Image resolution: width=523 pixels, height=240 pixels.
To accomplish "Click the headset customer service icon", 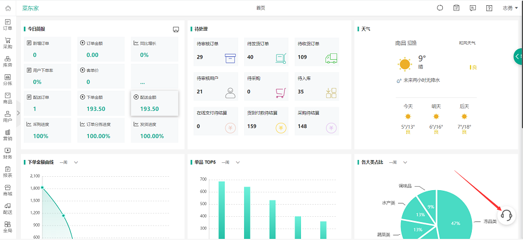I will 506,215.
